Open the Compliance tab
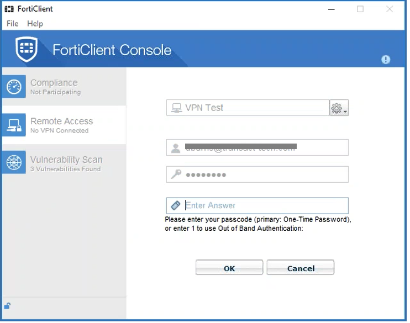 tap(64, 87)
